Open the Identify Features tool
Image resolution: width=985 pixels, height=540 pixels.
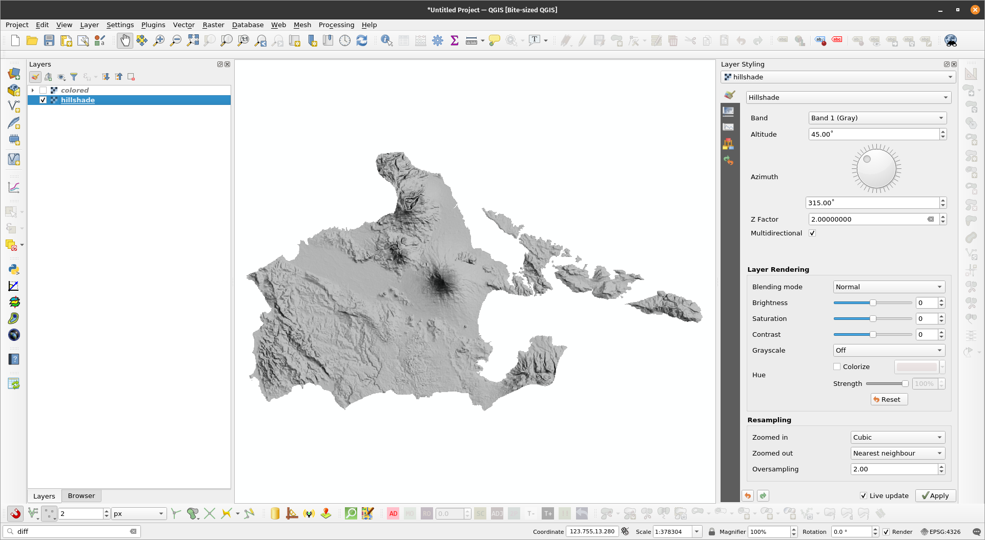click(x=386, y=40)
